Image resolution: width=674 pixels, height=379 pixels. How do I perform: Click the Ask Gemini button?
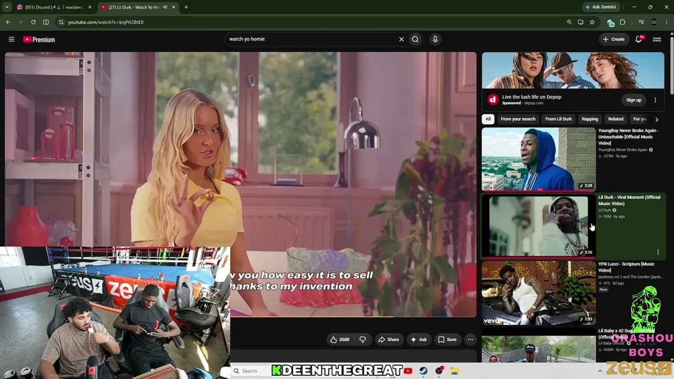(x=600, y=7)
